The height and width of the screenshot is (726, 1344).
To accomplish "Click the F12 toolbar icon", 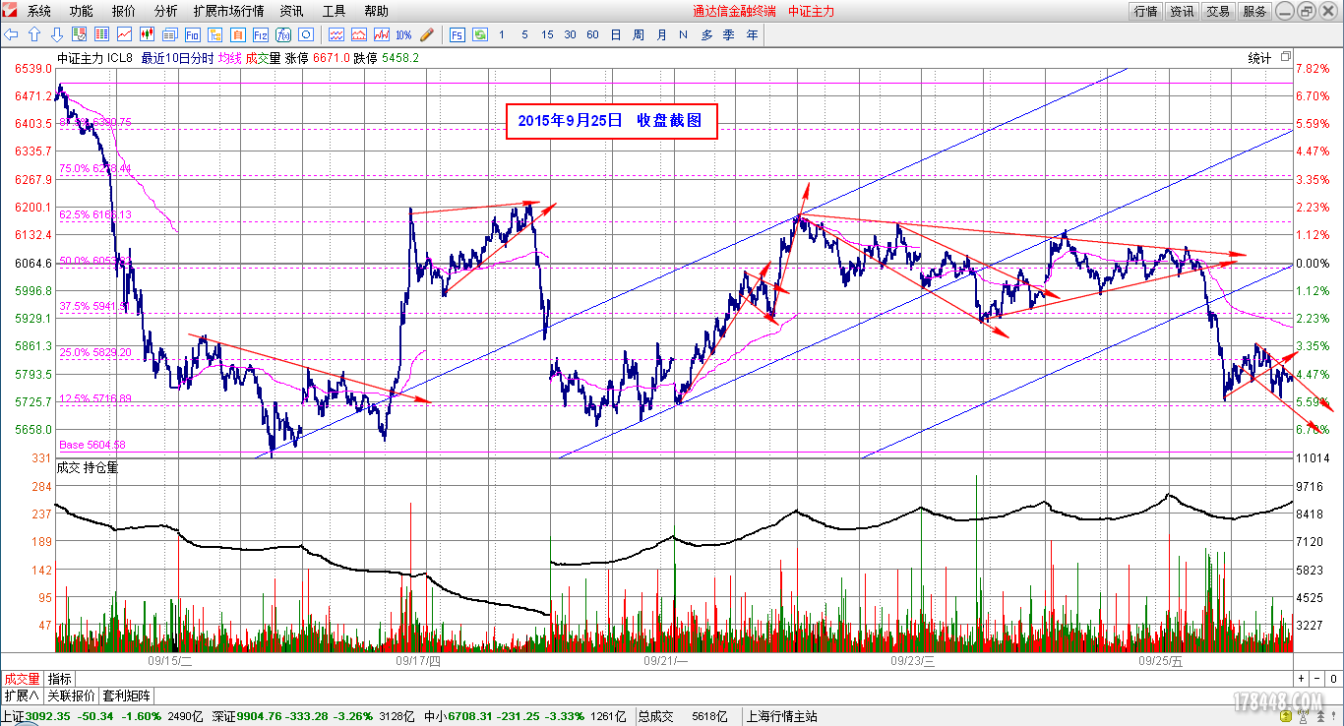I will (x=260, y=34).
